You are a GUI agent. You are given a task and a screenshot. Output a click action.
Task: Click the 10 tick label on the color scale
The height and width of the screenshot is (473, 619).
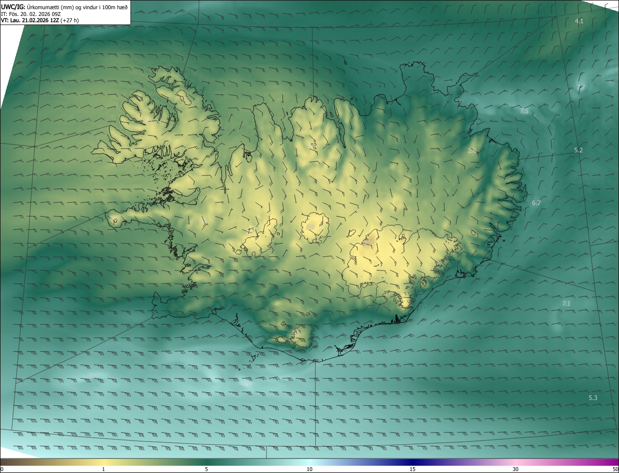coord(309,469)
